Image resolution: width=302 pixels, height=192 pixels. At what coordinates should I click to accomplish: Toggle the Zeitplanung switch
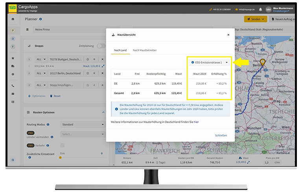[101, 46]
